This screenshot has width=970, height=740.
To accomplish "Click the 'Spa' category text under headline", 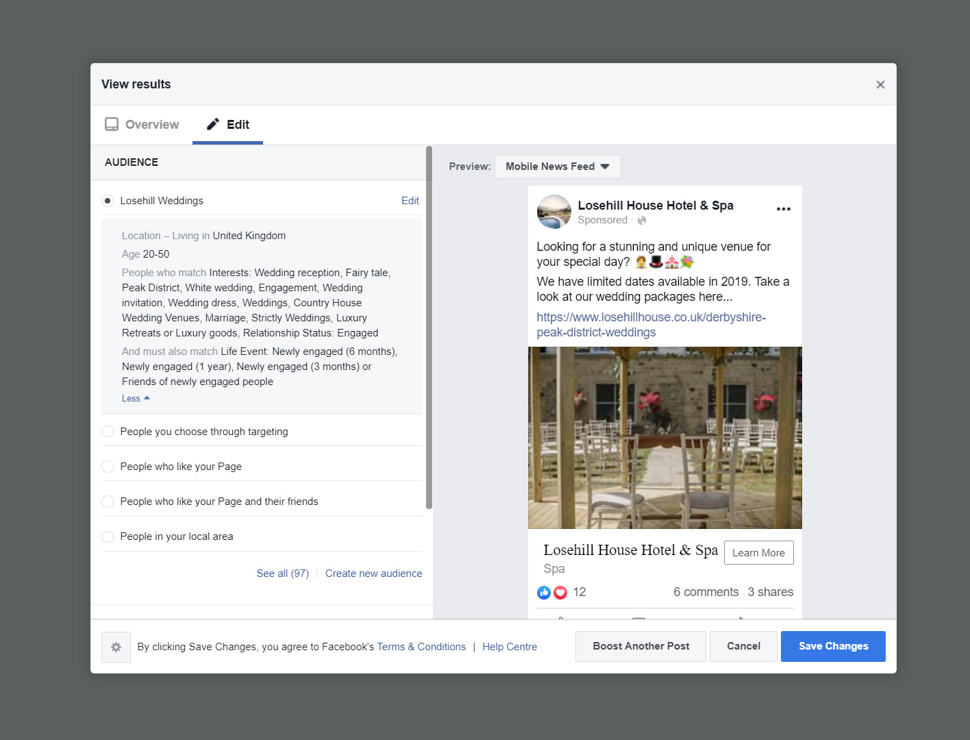I will (x=554, y=569).
